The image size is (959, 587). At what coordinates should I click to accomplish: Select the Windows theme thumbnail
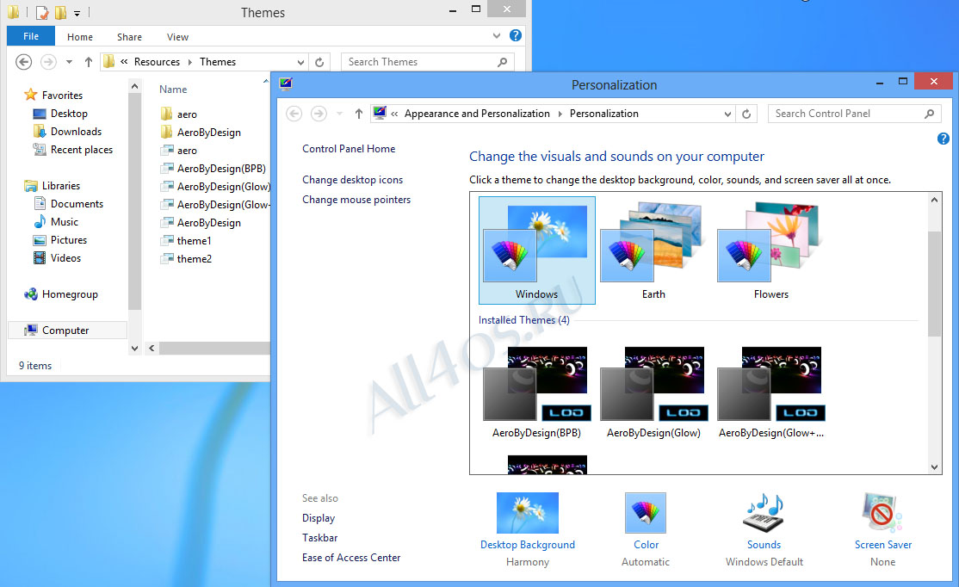click(x=536, y=250)
